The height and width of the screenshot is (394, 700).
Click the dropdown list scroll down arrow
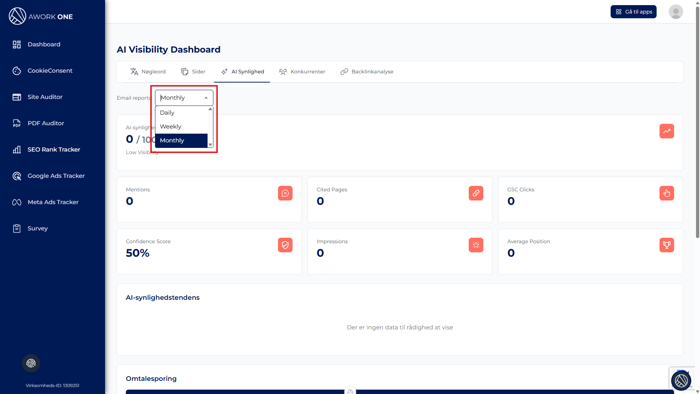coord(210,145)
